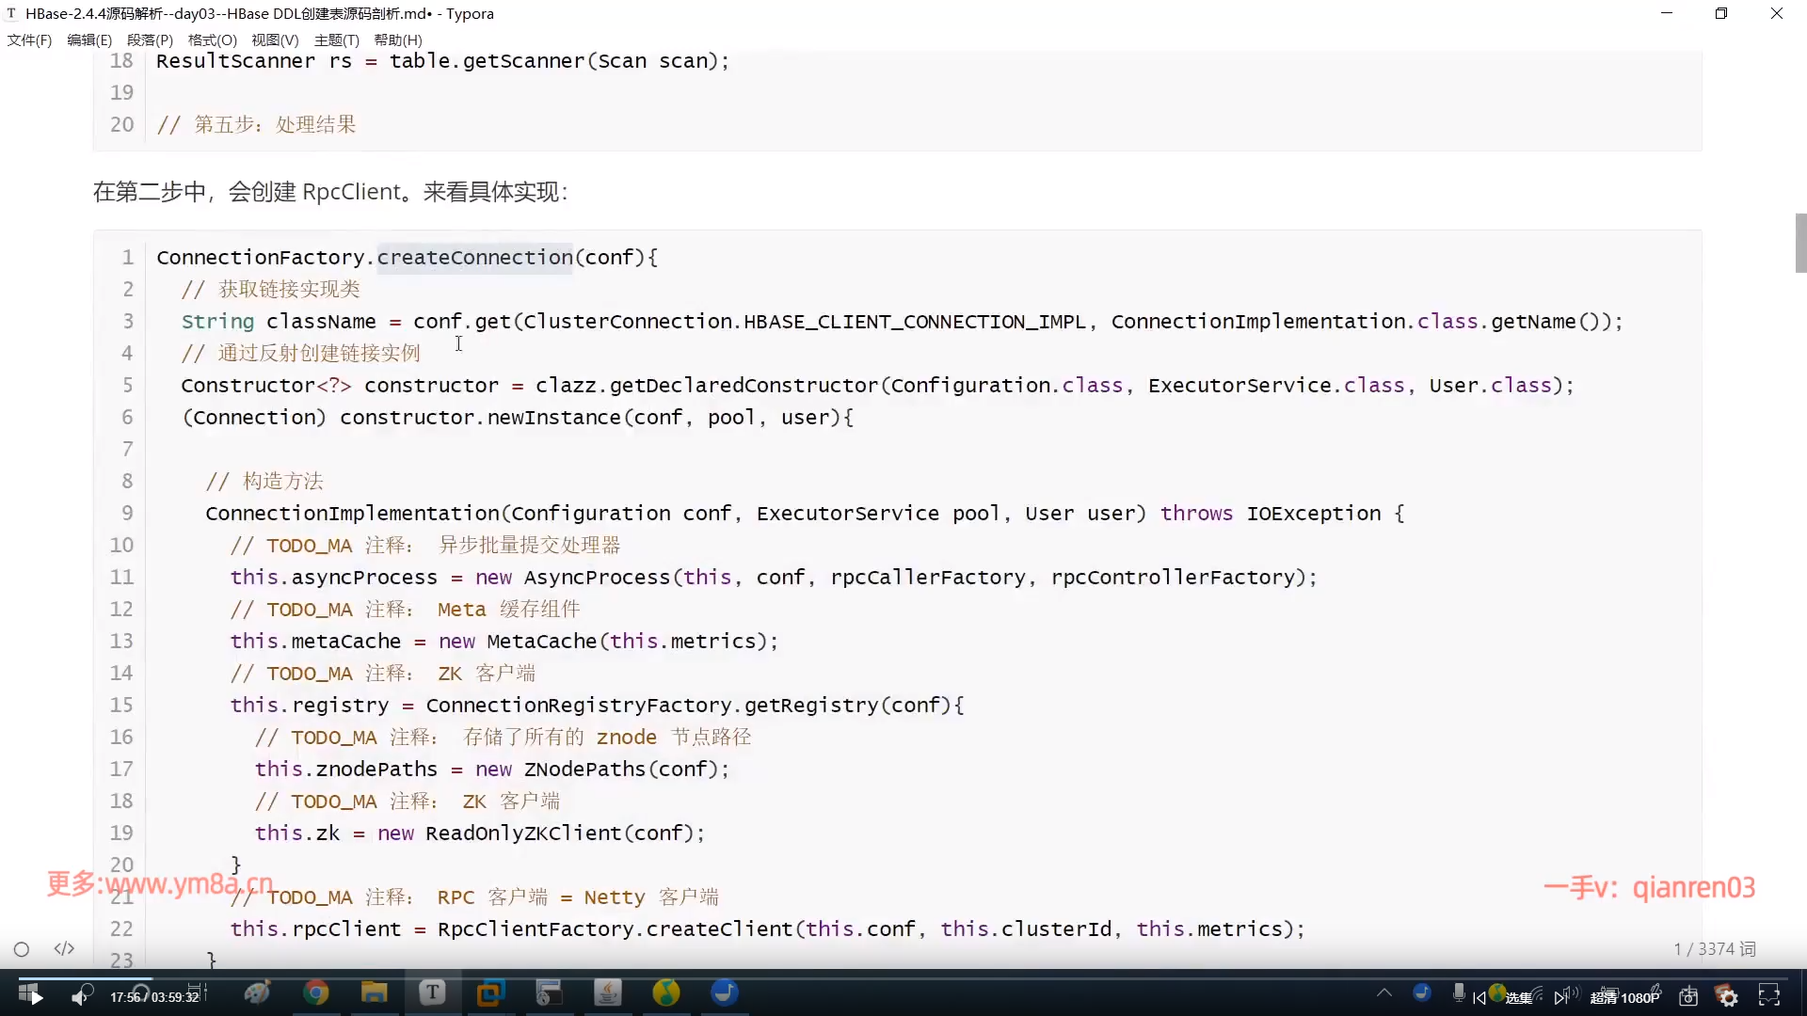Mute the video player volume icon
Viewport: 1807px width, 1016px height.
point(80,996)
